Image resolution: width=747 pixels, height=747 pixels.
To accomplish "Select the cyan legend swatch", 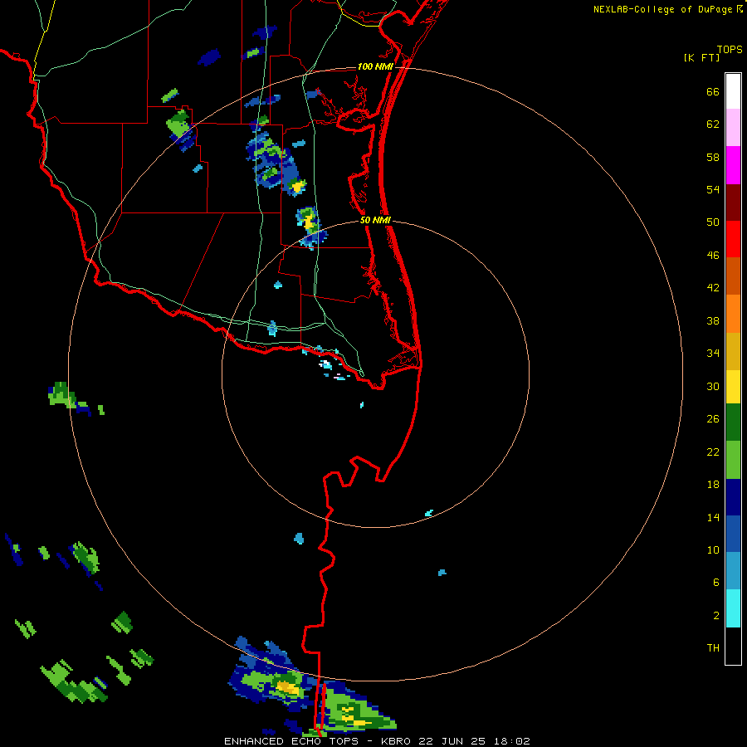I will point(733,608).
